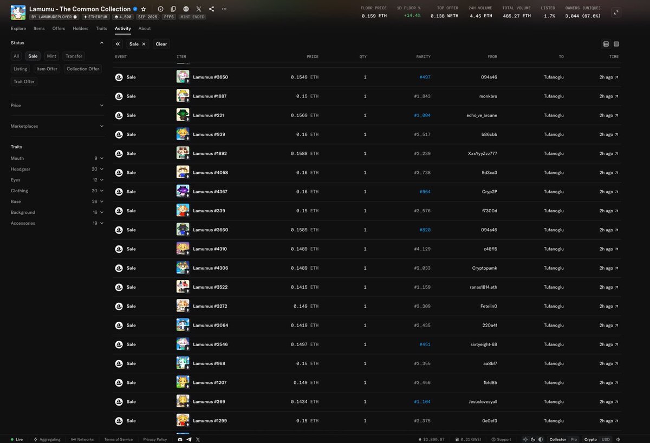The image size is (650, 443).
Task: Expand the Headgear trait filter
Action: tap(57, 169)
